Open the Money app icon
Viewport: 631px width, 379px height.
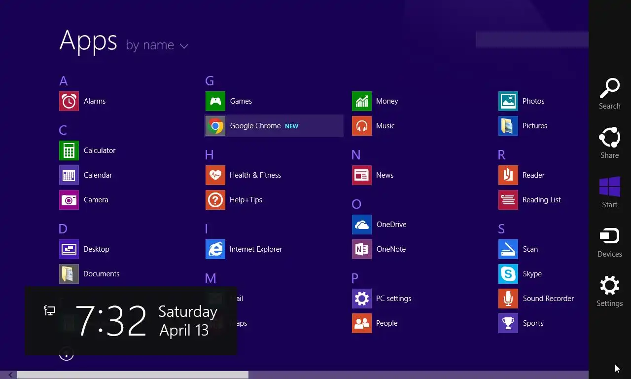362,101
